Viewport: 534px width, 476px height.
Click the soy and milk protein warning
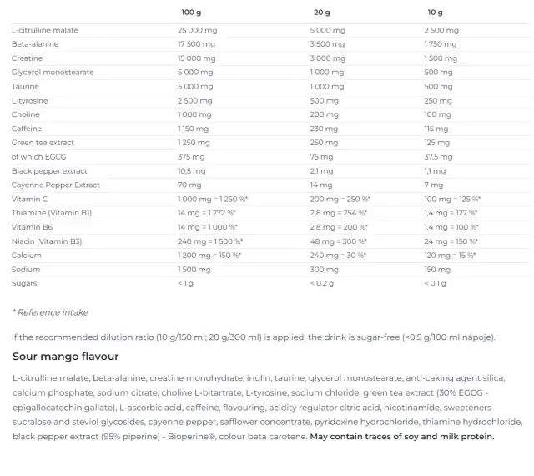402,437
